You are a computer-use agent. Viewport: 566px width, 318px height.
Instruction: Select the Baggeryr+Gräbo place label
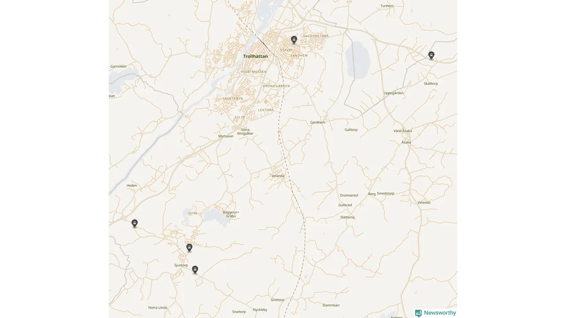tap(231, 214)
